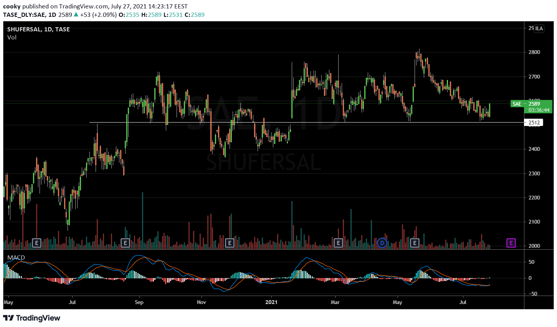557x327 pixels.
Task: Click the purple upcoming earnings marker E
Action: [x=511, y=243]
